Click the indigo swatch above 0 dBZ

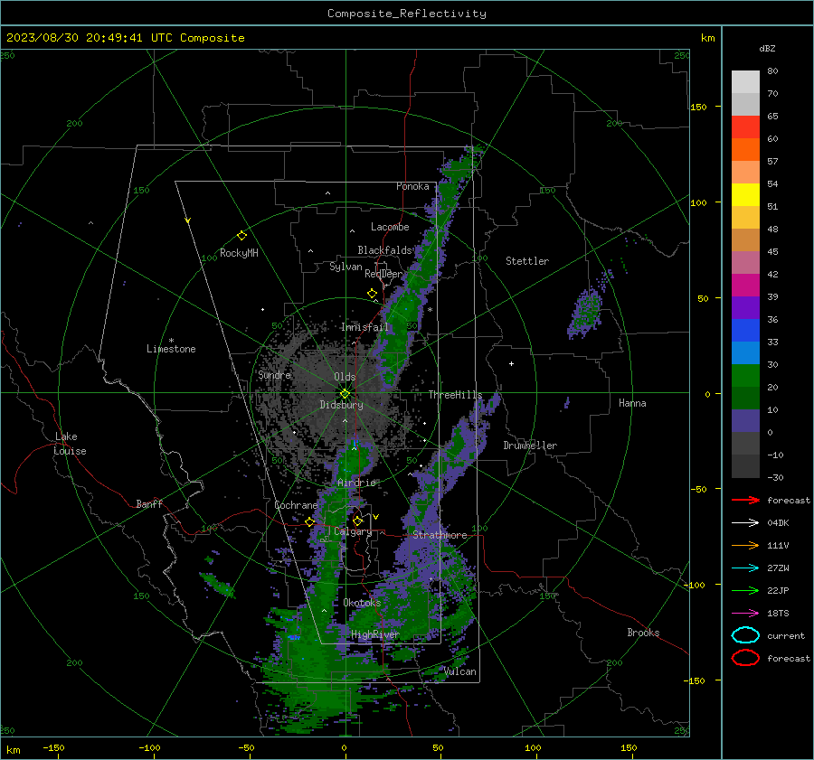[745, 421]
